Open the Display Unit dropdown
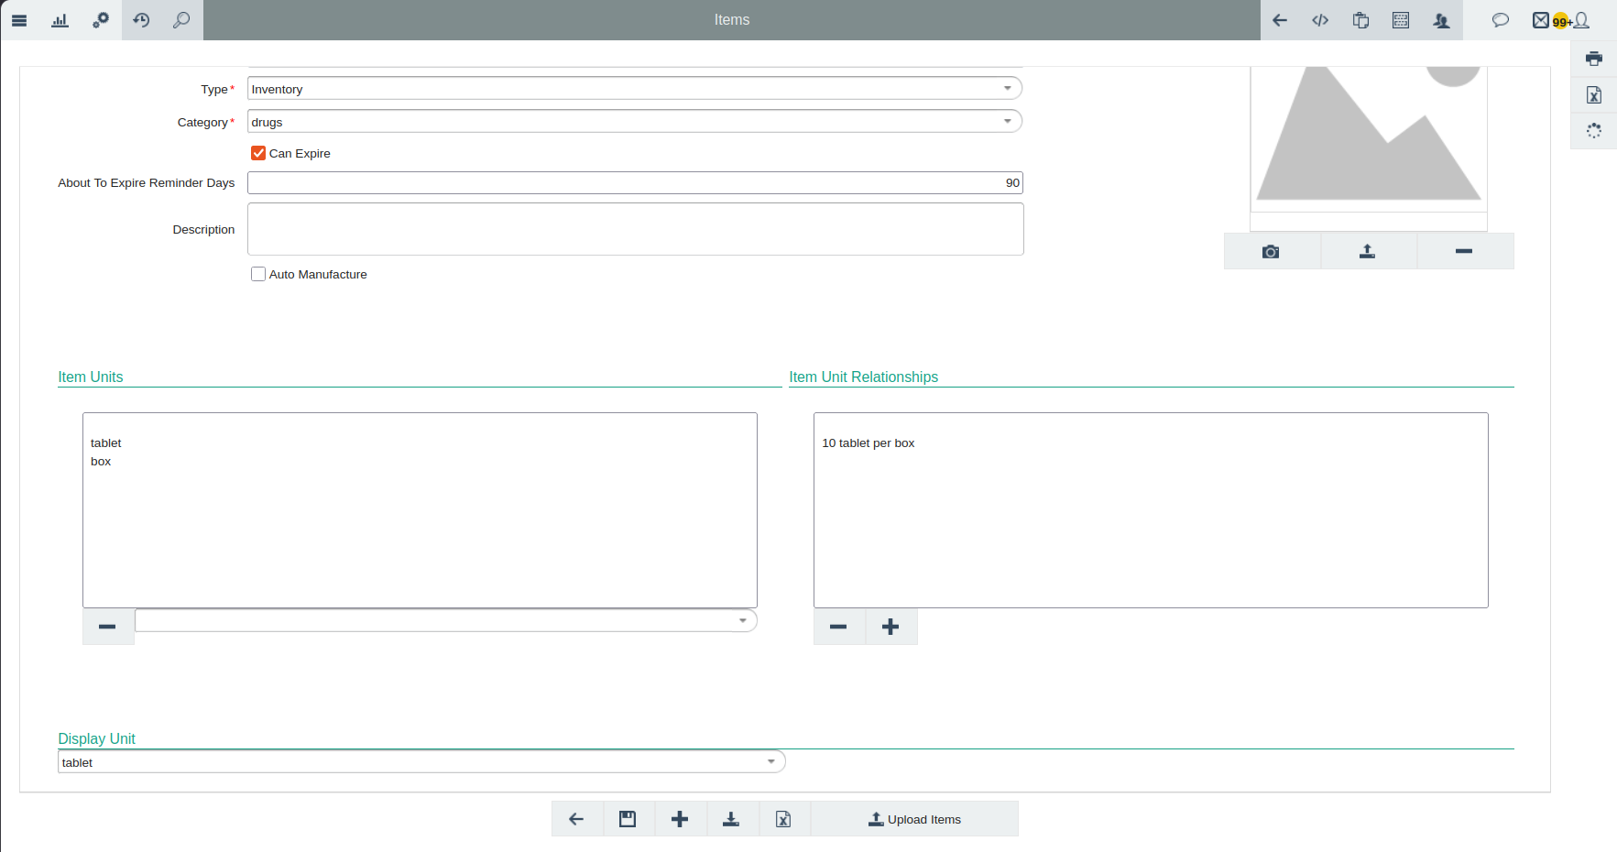1617x852 pixels. (421, 762)
